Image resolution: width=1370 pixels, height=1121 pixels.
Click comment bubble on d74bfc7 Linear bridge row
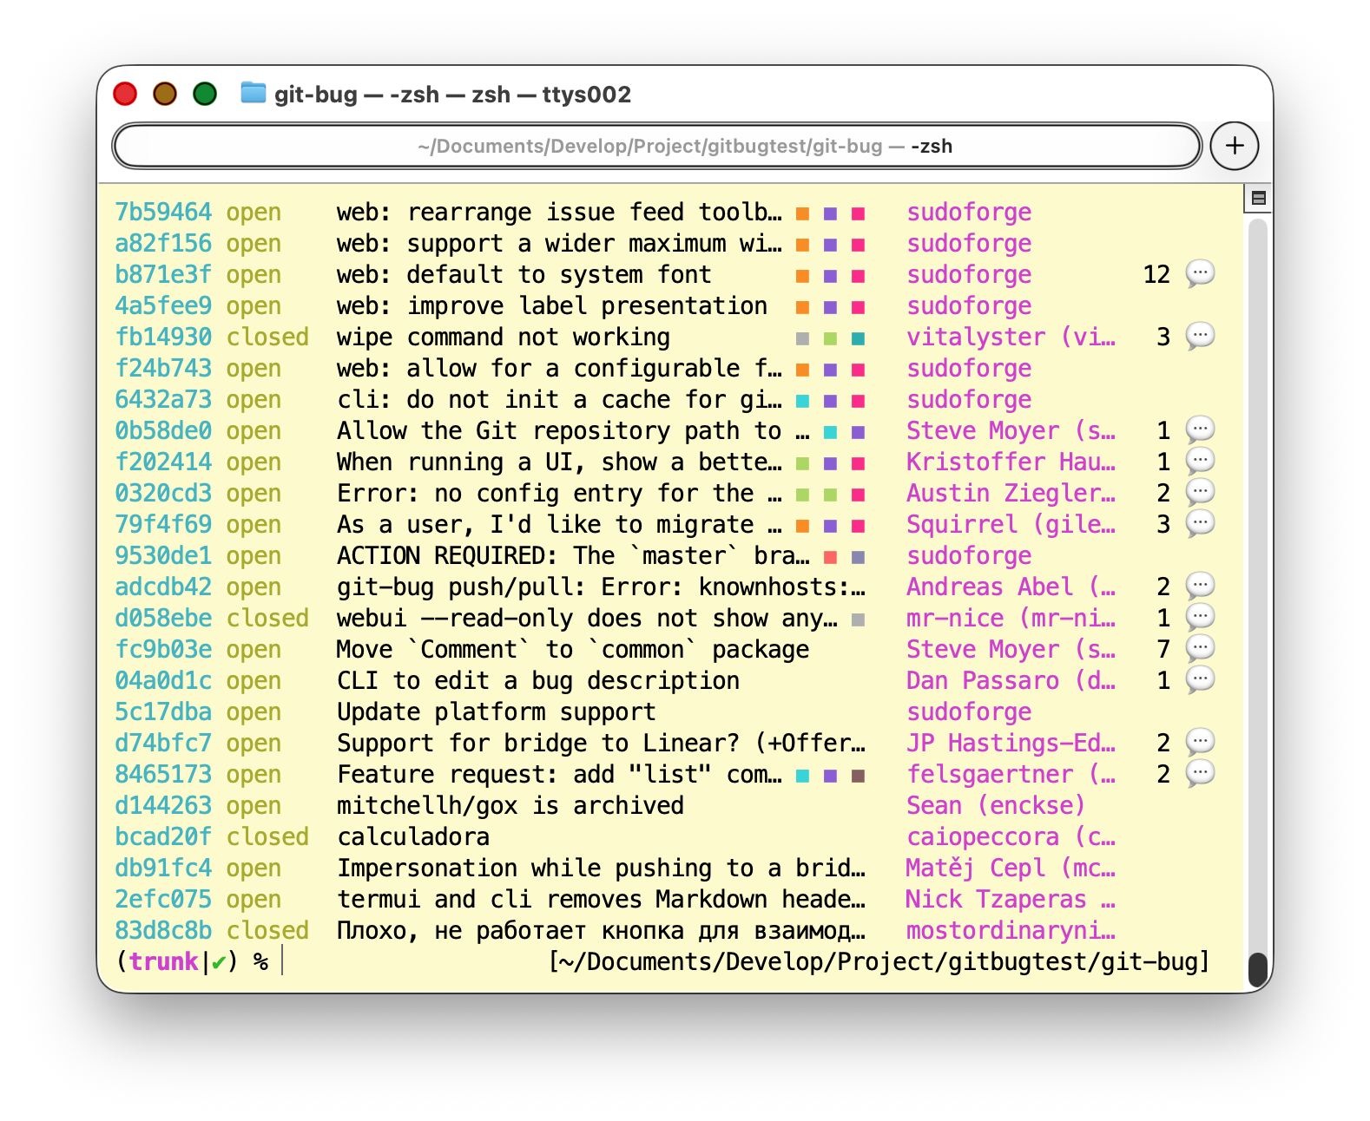tap(1200, 743)
